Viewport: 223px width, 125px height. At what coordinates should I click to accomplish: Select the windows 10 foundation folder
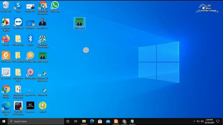[18, 92]
